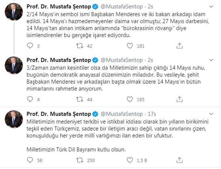Screen dimensions: 221x169
Task: Open profile photo on the first tweet
Action: pos(14,12)
